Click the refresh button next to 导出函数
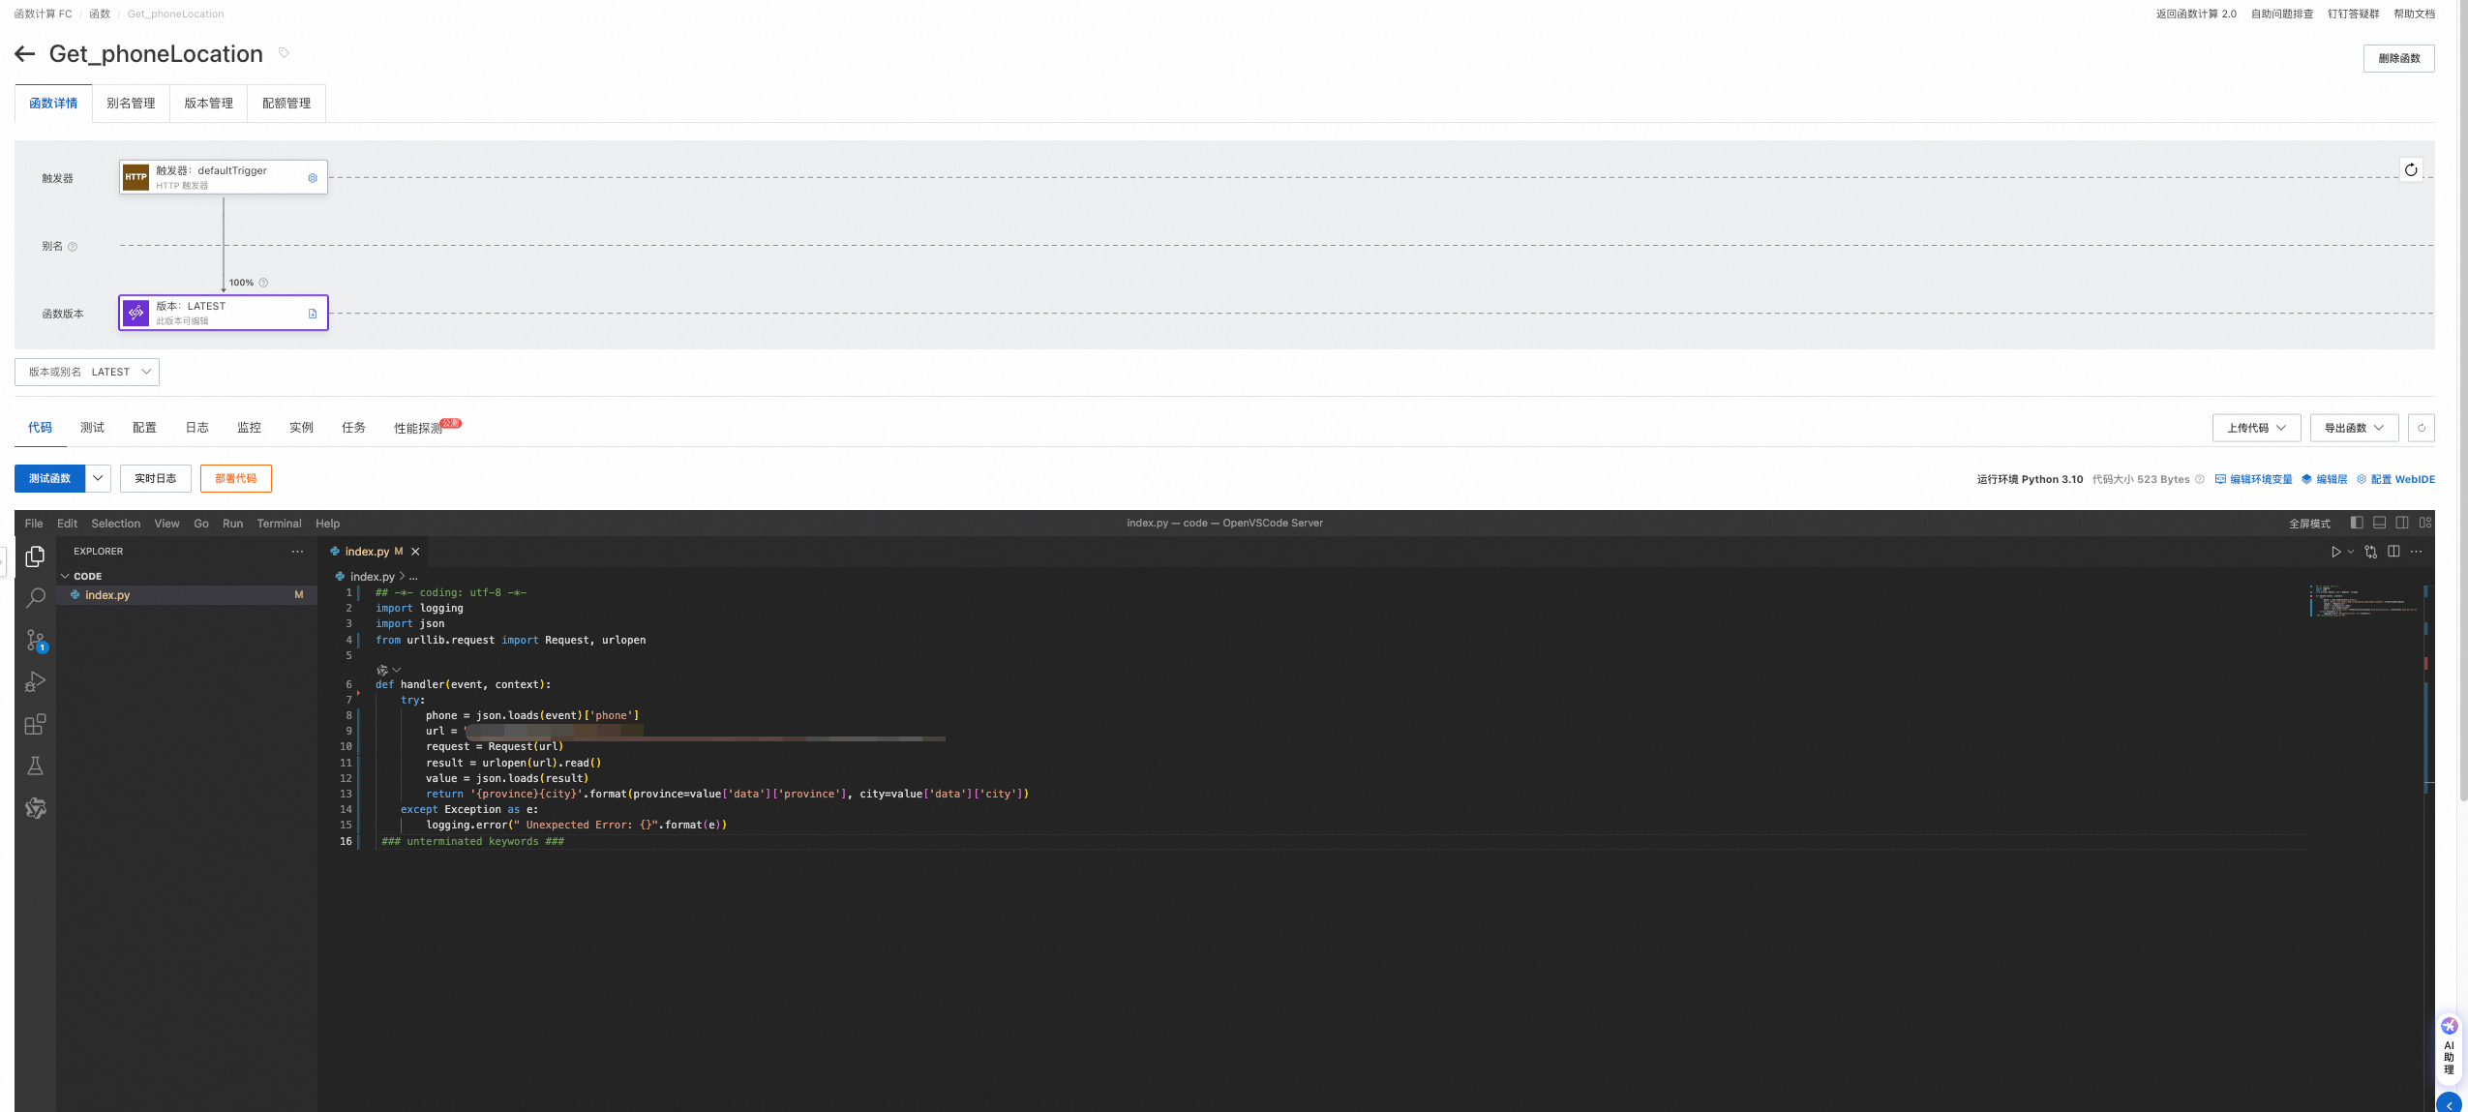Viewport: 2468px width, 1112px height. 2422,428
